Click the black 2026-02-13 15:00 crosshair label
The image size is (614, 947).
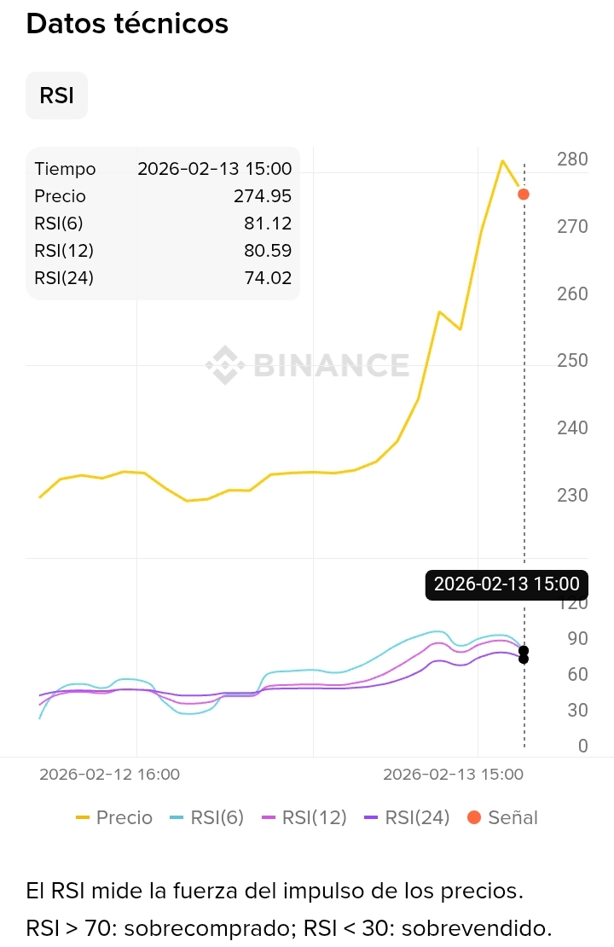pyautogui.click(x=507, y=584)
